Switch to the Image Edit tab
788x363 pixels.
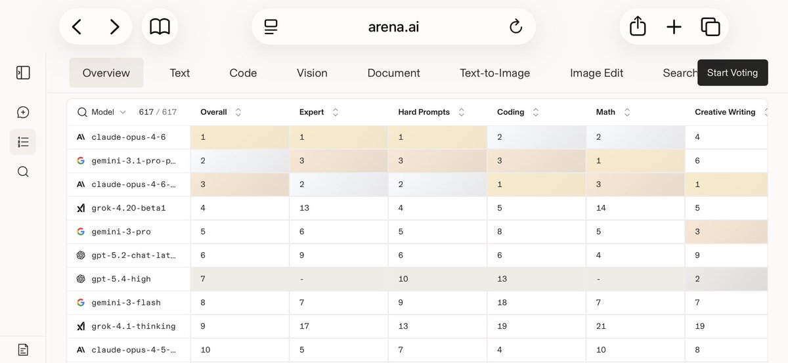596,73
